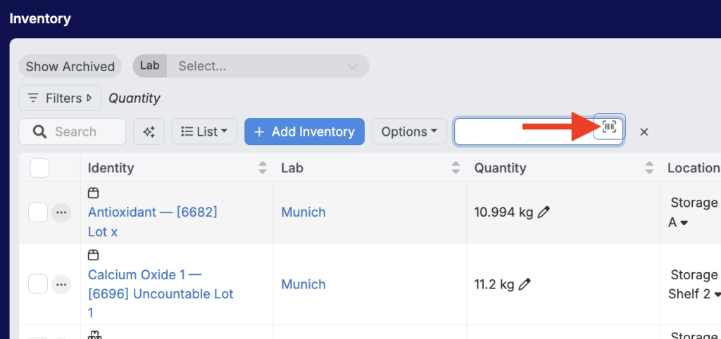Sort by Identity column arrows
Image resolution: width=721 pixels, height=339 pixels.
click(x=263, y=168)
